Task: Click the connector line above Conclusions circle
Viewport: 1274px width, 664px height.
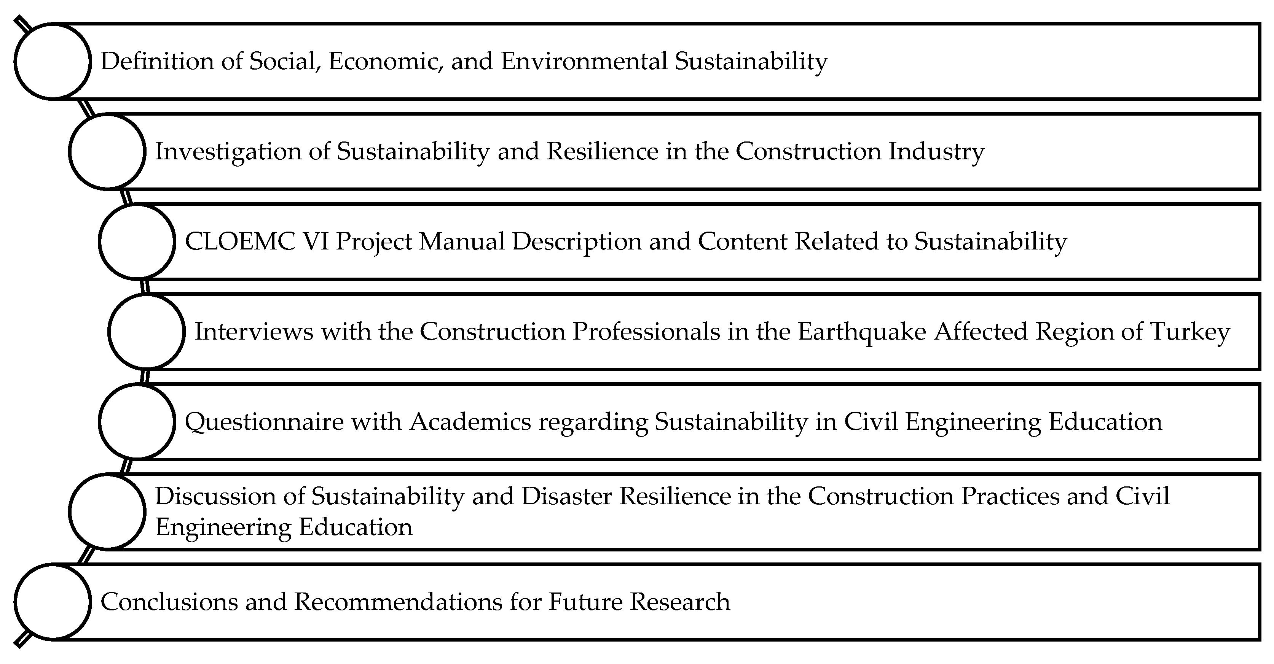Action: [86, 556]
